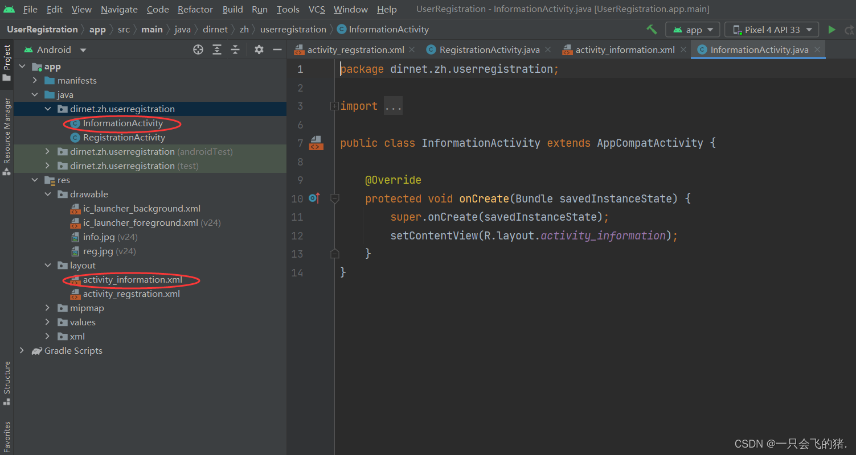Switch to activity_regstration.xml tab
856x455 pixels.
(355, 50)
